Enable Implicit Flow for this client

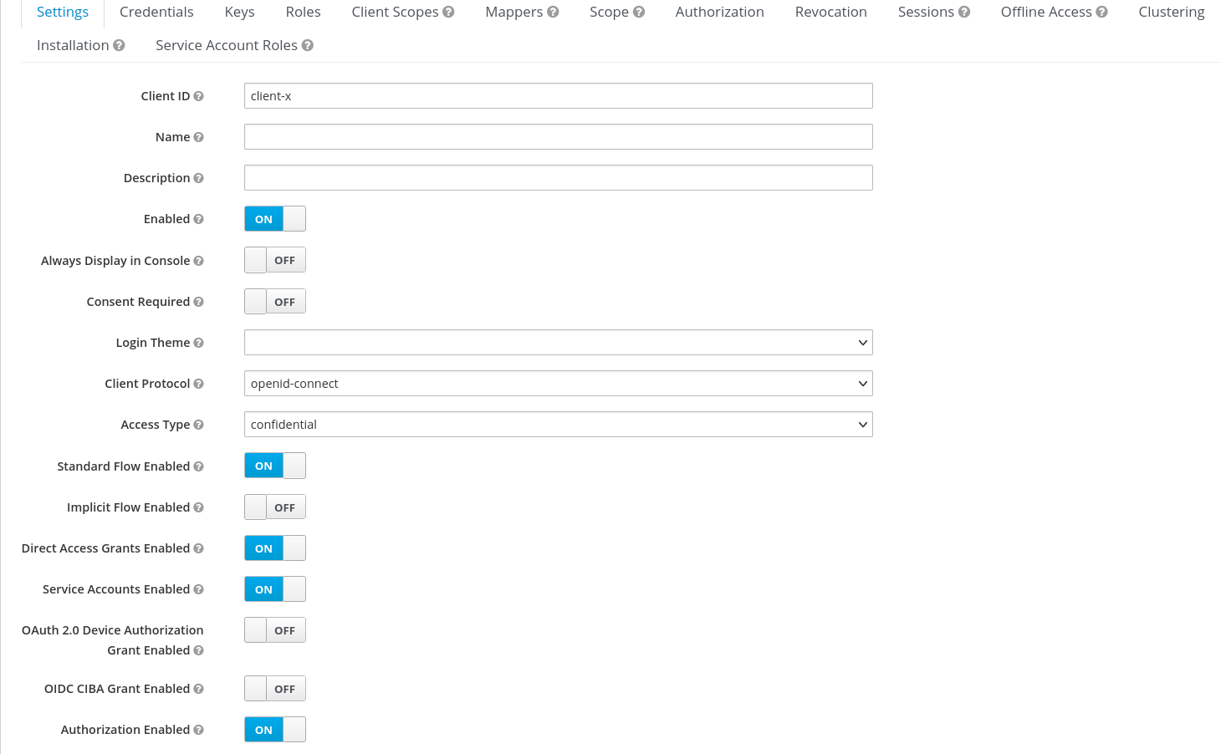274,507
